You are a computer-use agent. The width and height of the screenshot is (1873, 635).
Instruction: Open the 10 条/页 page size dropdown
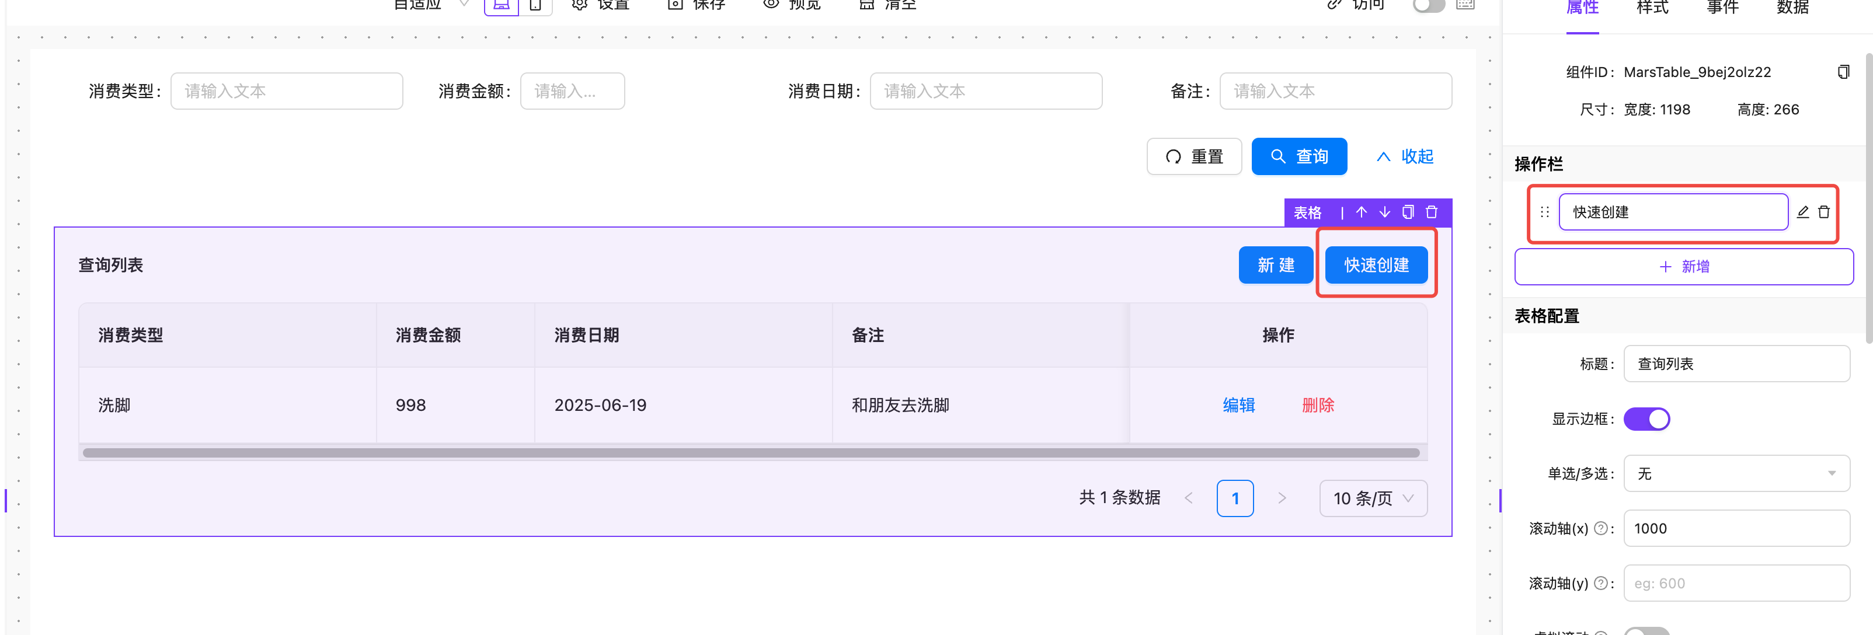1373,498
